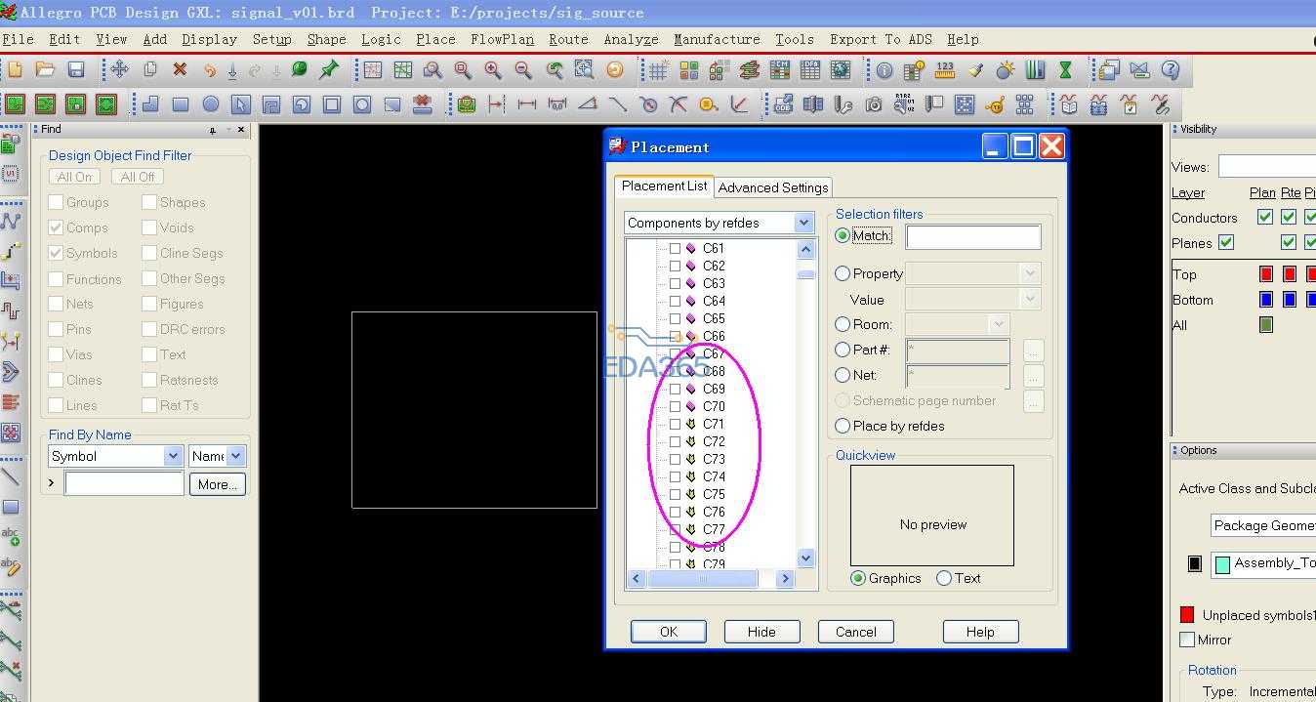The height and width of the screenshot is (702, 1316).
Task: Expand the Symbol dropdown in Find By Name
Action: pos(173,456)
